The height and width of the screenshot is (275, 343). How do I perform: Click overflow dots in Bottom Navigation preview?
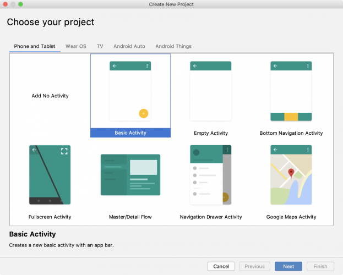[x=308, y=66]
